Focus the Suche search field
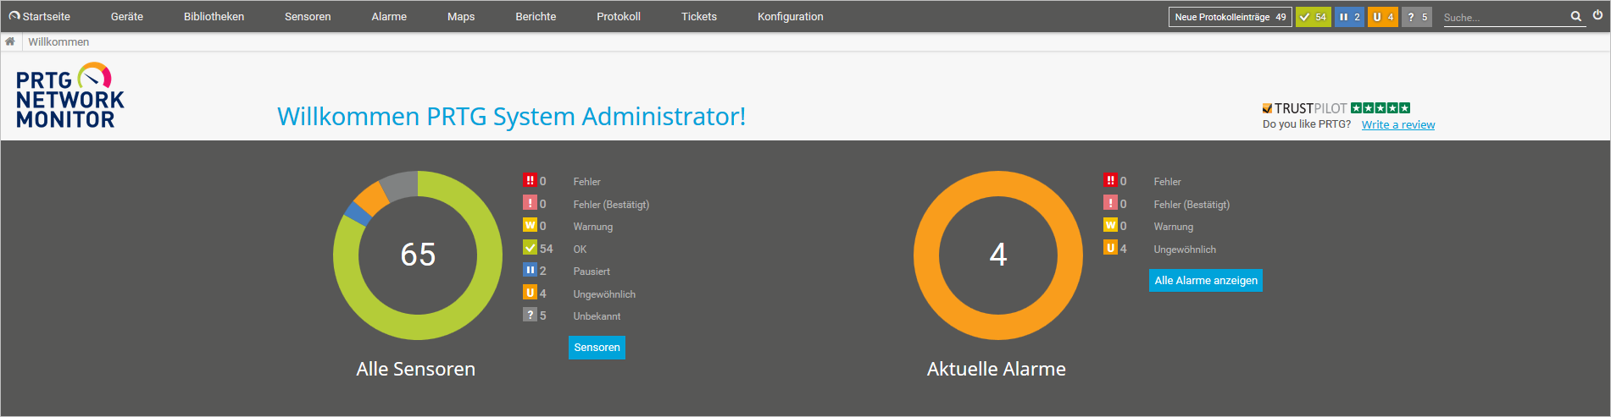1611x417 pixels. (1504, 17)
